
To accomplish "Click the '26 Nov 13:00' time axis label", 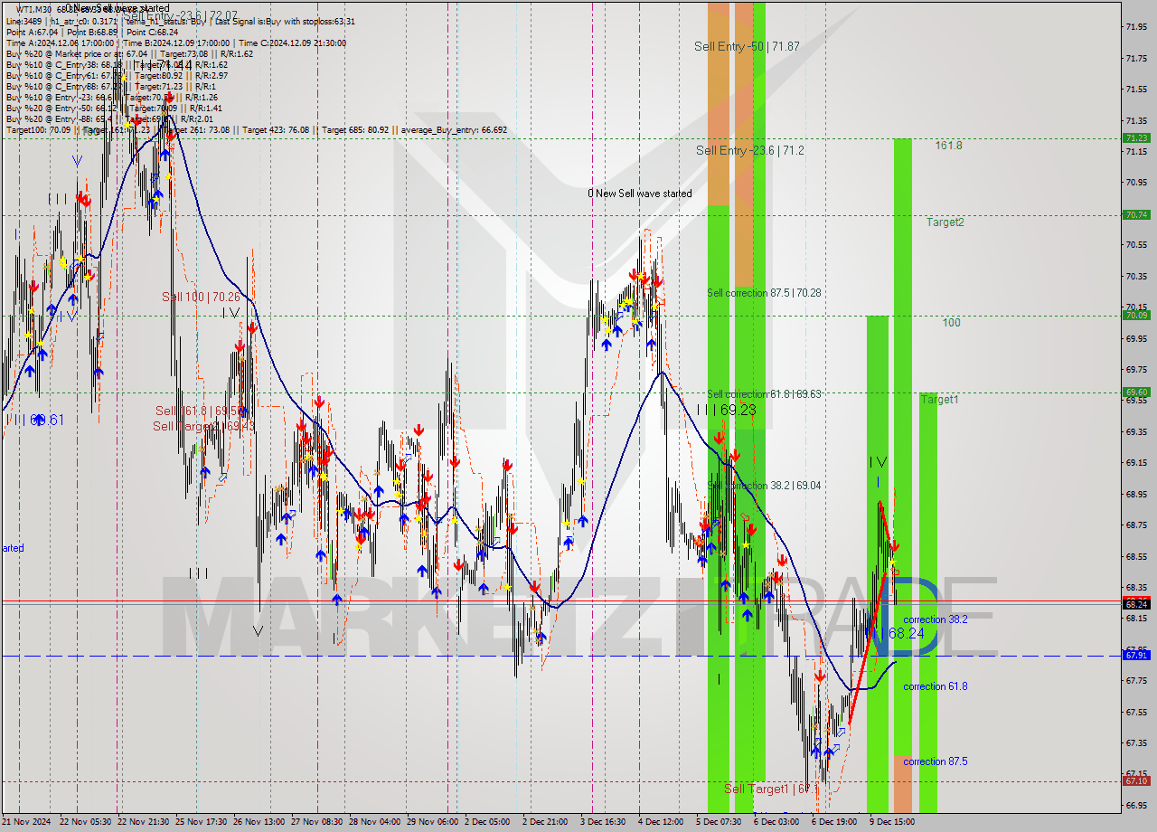I will (x=259, y=822).
